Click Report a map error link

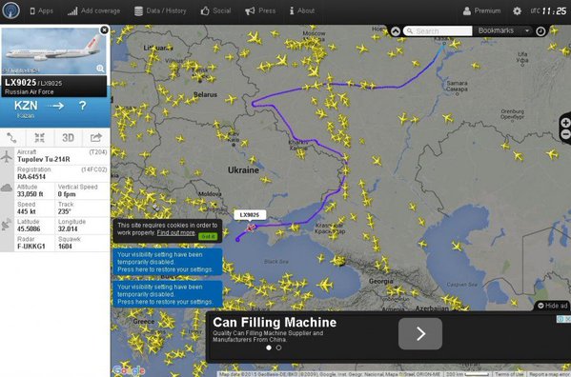click(549, 374)
